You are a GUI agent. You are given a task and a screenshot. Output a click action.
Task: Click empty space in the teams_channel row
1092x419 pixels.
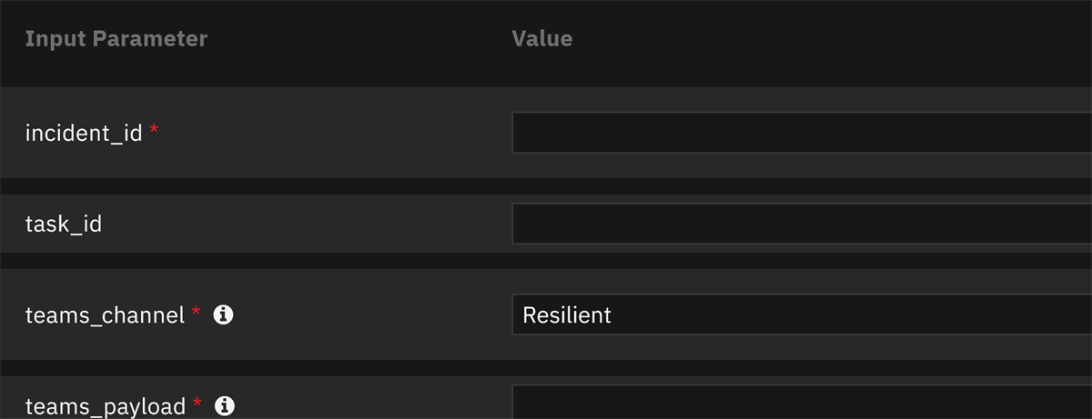click(364, 314)
